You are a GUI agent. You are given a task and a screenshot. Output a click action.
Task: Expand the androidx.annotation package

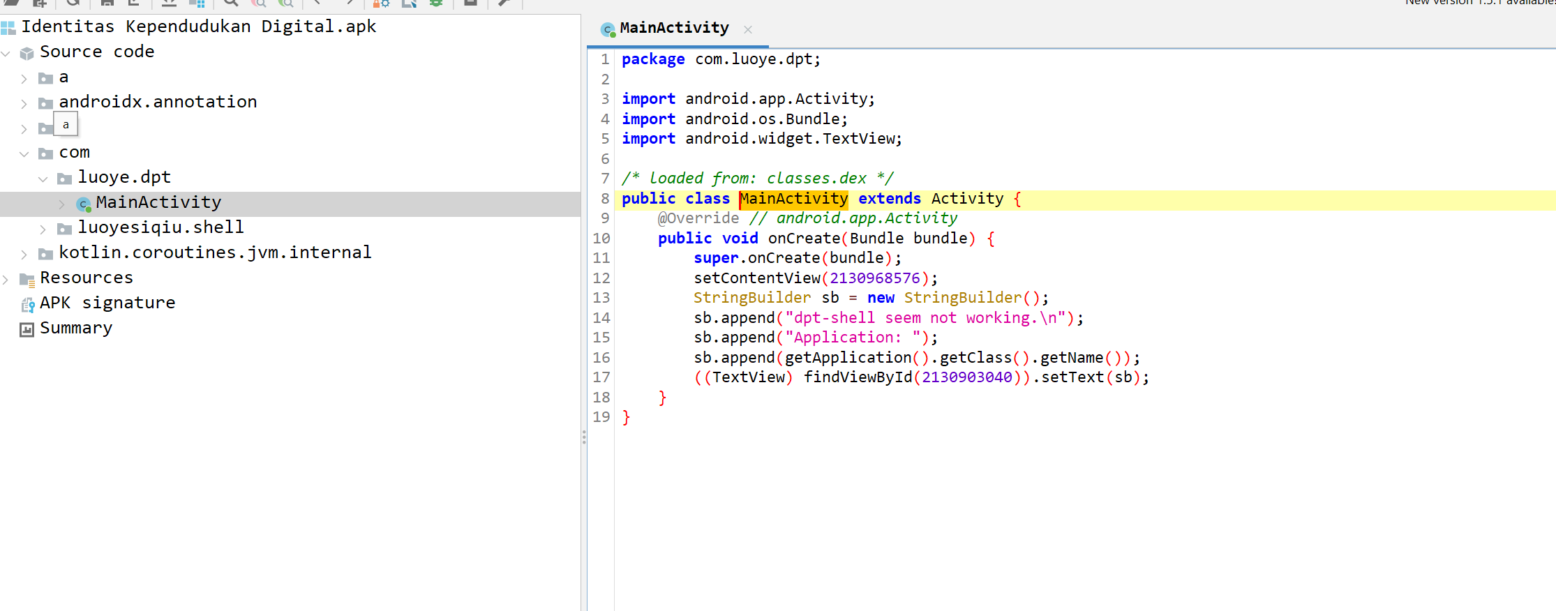pos(24,103)
